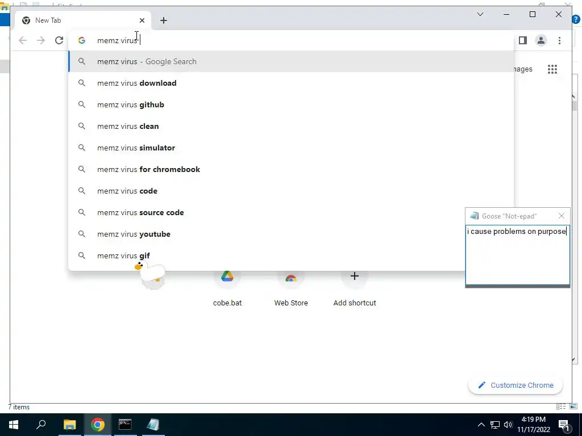Viewport: 582px width, 436px height.
Task: Choose 'memz virus - Google Search' suggestion
Action: (x=292, y=61)
